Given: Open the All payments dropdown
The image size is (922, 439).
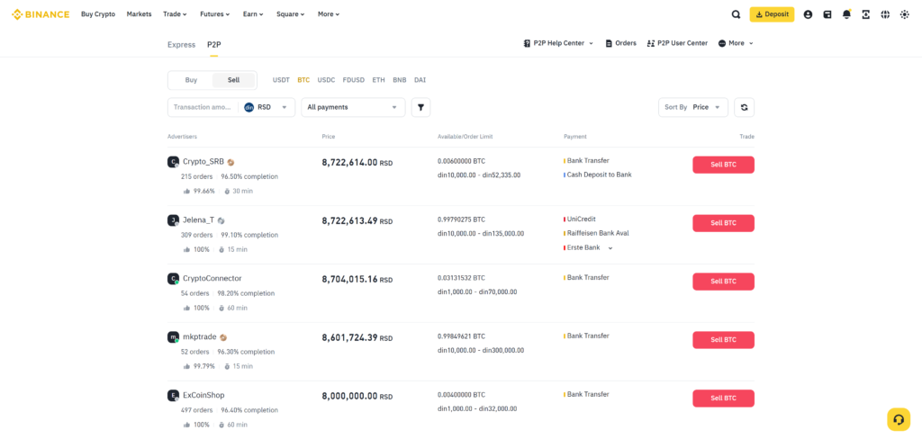Looking at the screenshot, I should [x=353, y=108].
